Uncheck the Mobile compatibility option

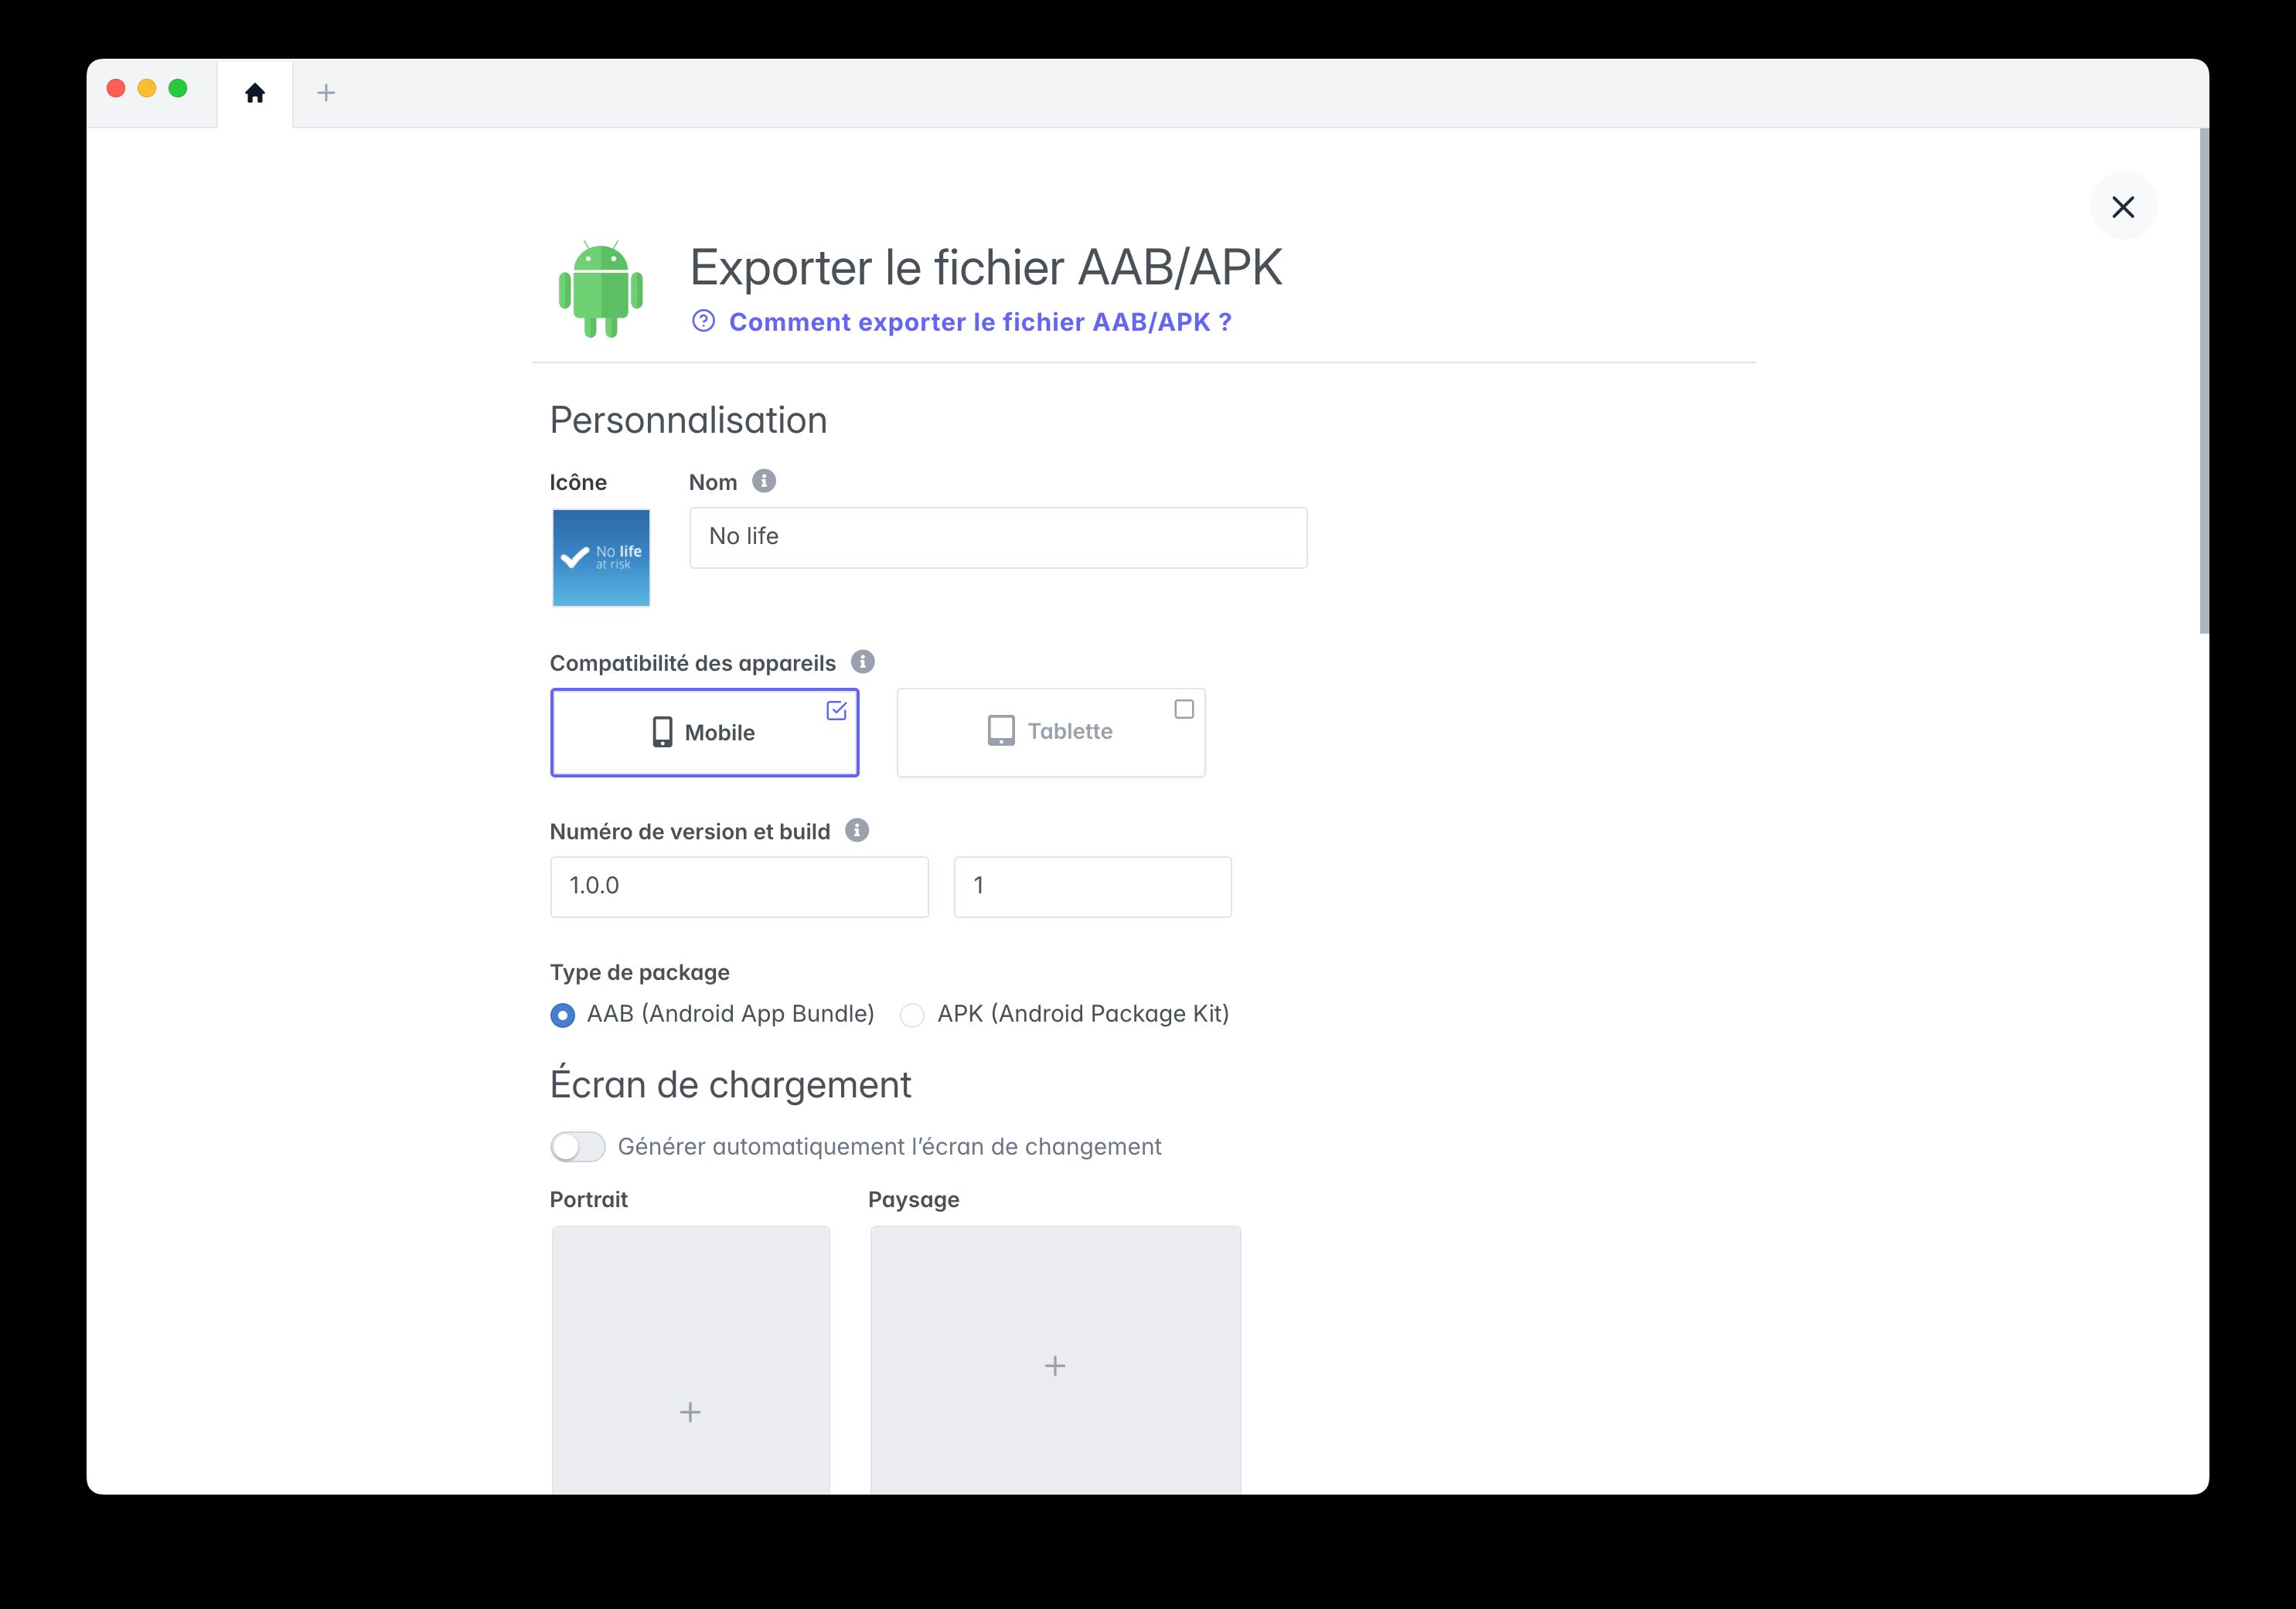click(x=836, y=709)
